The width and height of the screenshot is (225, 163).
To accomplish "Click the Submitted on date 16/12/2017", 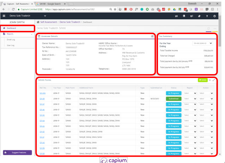I will pos(155,99).
